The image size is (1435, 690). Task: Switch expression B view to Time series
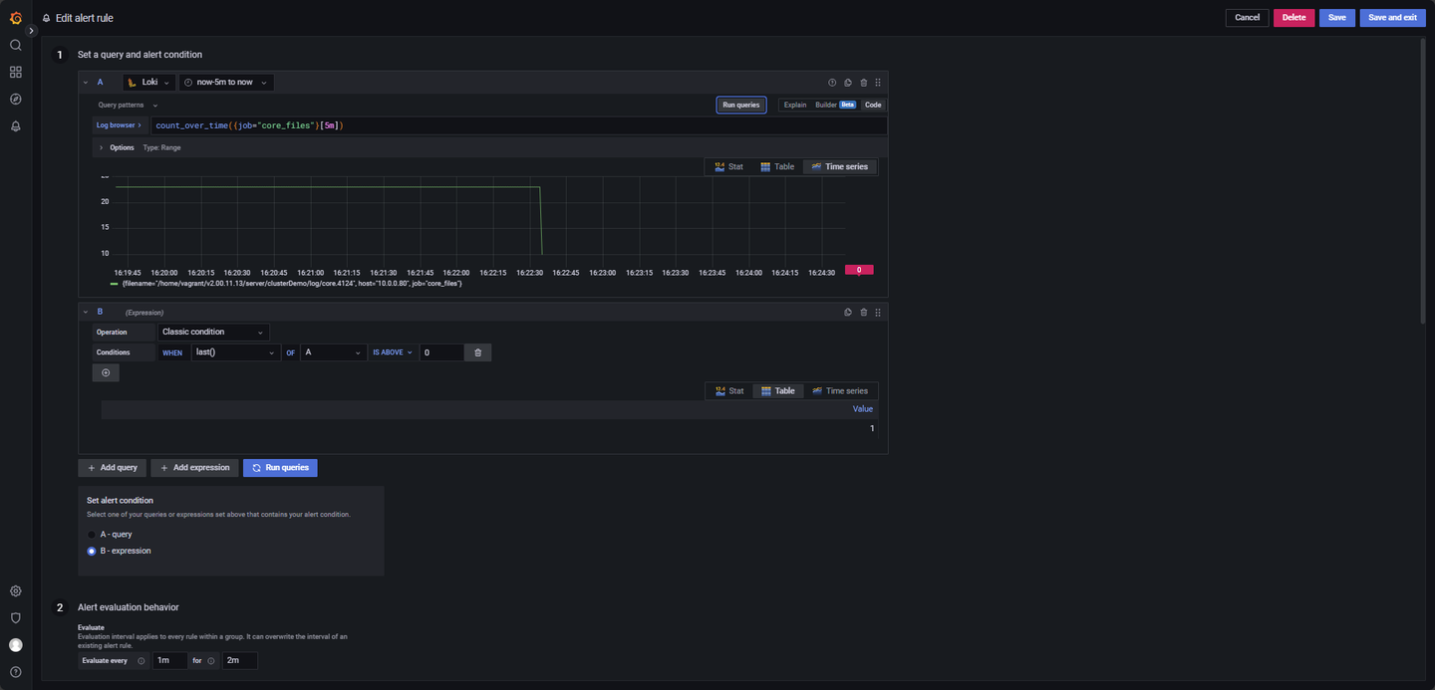840,390
